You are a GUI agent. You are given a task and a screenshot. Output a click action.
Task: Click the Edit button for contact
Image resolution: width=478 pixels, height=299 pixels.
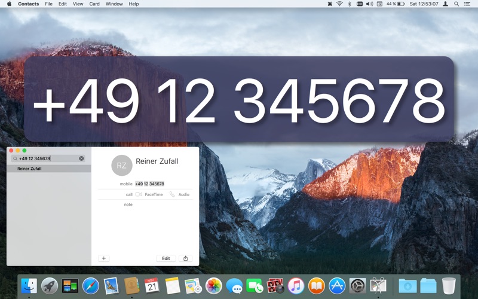166,258
